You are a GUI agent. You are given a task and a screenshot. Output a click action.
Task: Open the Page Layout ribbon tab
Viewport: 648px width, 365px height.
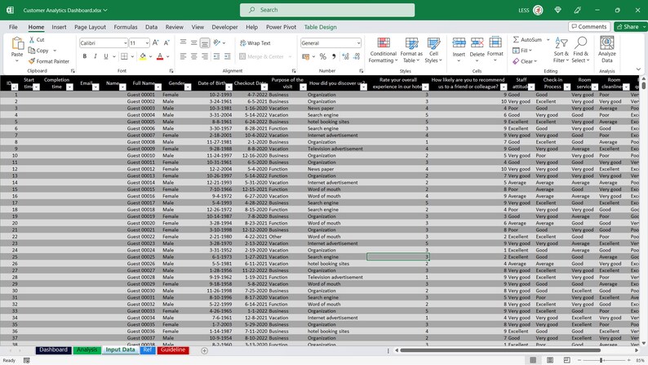click(x=90, y=27)
